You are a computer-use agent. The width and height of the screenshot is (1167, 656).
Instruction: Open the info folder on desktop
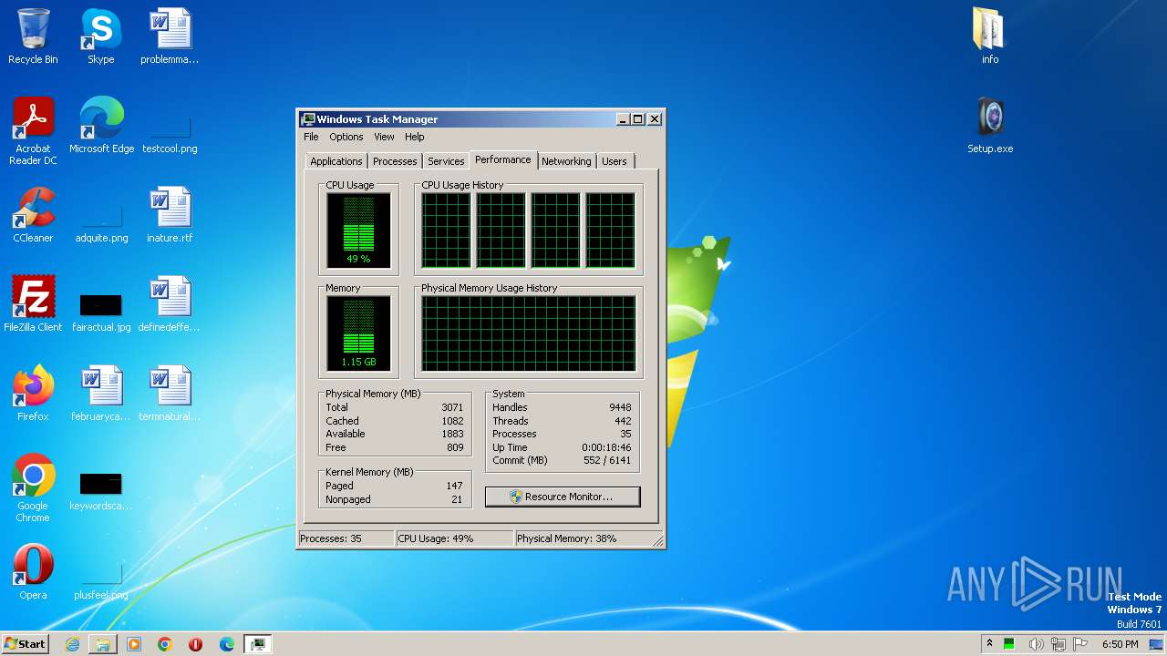(989, 36)
